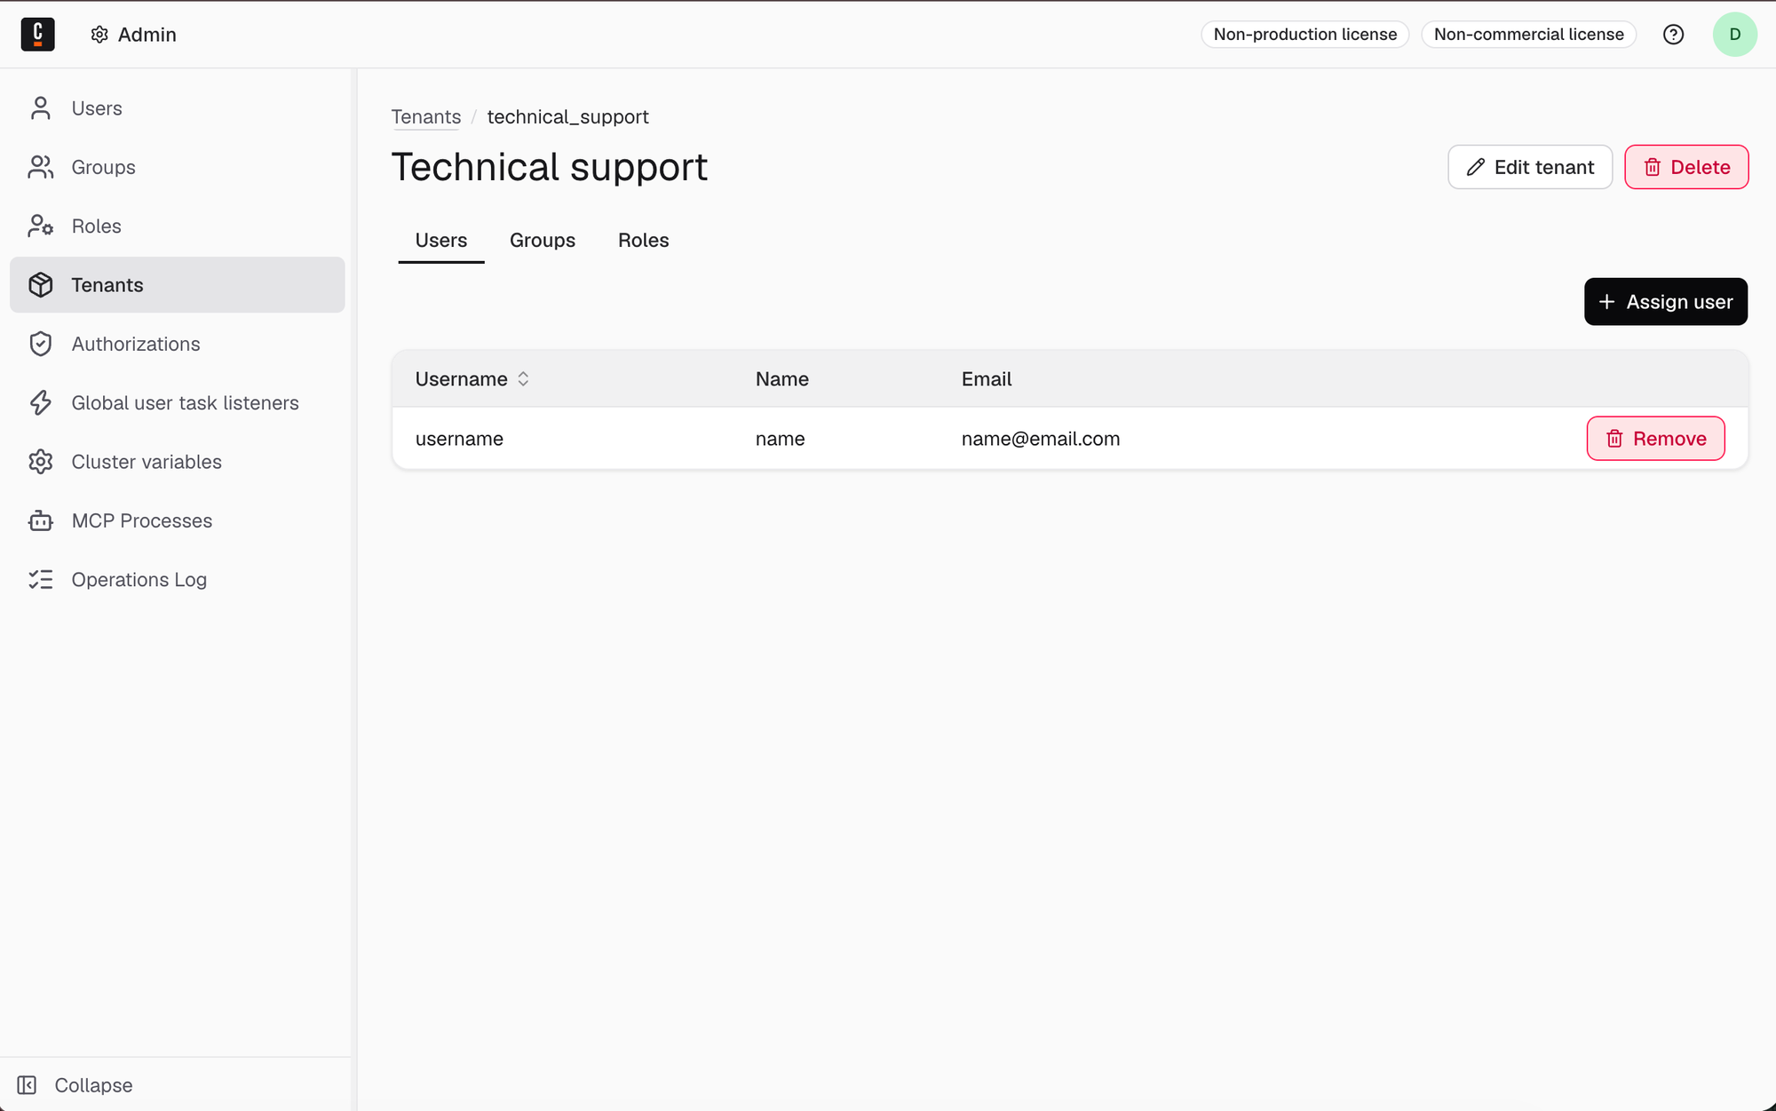Click the Camunda logo icon
The image size is (1776, 1111).
tap(37, 35)
